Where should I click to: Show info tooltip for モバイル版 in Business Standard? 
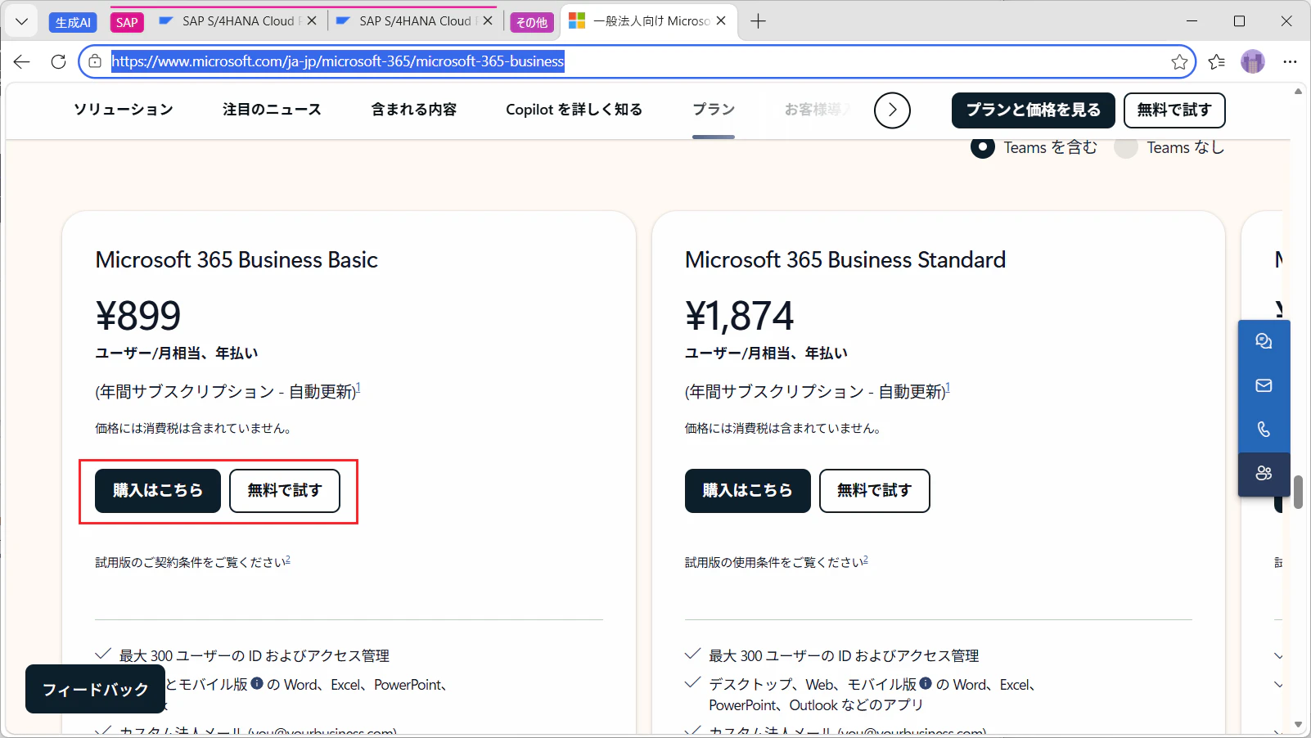926,683
